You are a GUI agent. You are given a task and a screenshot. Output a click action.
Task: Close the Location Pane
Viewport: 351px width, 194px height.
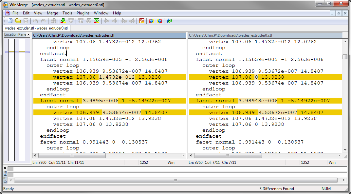click(28, 35)
